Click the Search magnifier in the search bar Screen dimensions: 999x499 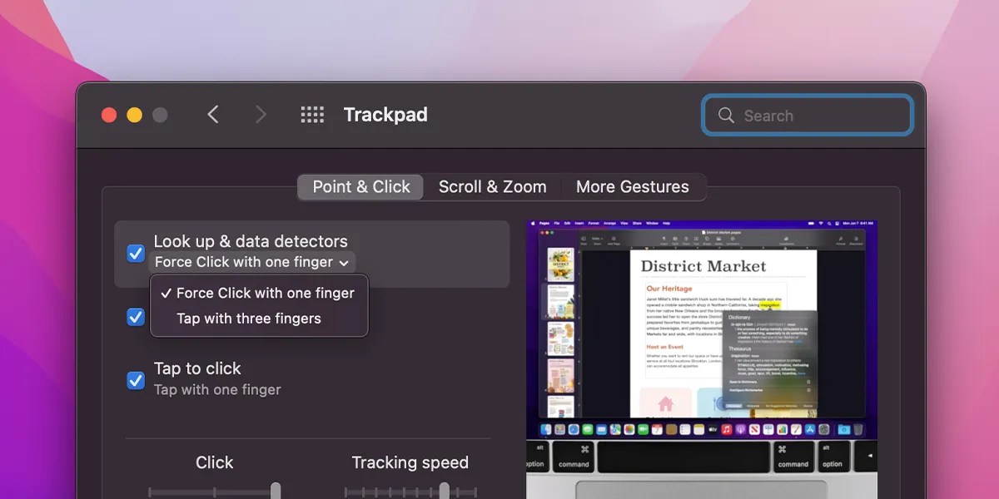(x=726, y=115)
